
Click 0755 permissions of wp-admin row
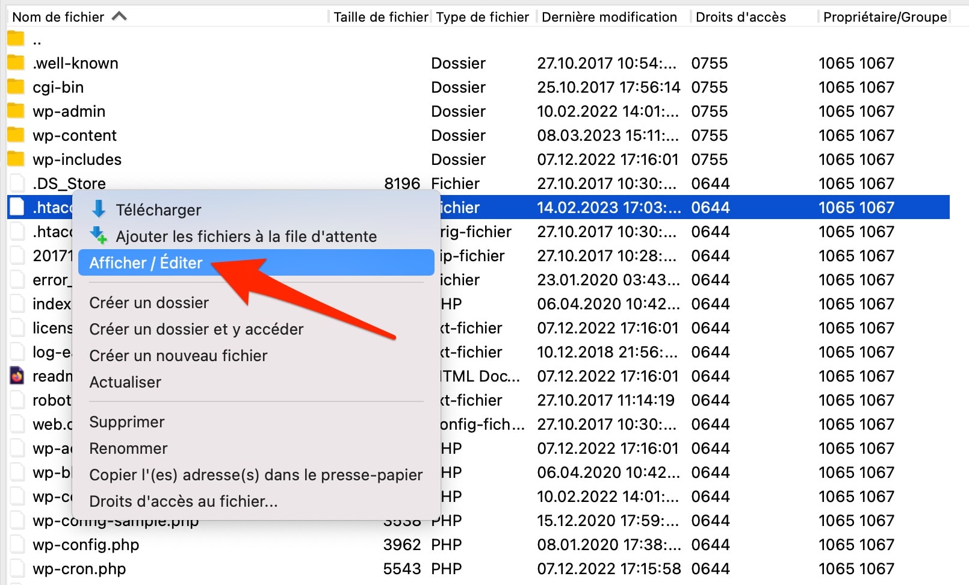tap(709, 111)
